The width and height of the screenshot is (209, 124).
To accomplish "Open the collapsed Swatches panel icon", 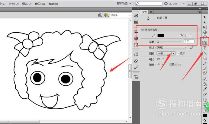I will click(136, 22).
